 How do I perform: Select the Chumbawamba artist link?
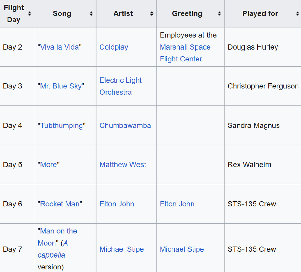pyautogui.click(x=125, y=125)
